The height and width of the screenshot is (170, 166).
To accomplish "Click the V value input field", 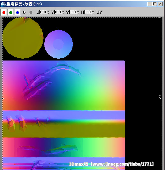I will click(x=58, y=12).
